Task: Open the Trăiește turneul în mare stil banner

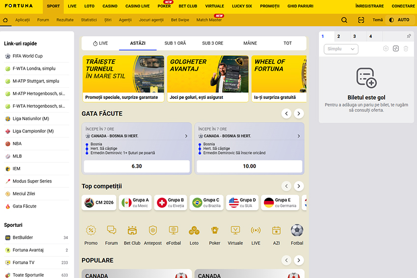Action: (x=123, y=79)
